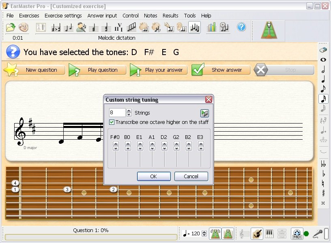Click Play your answer button
Screen dimensions: 331x243
(159, 70)
